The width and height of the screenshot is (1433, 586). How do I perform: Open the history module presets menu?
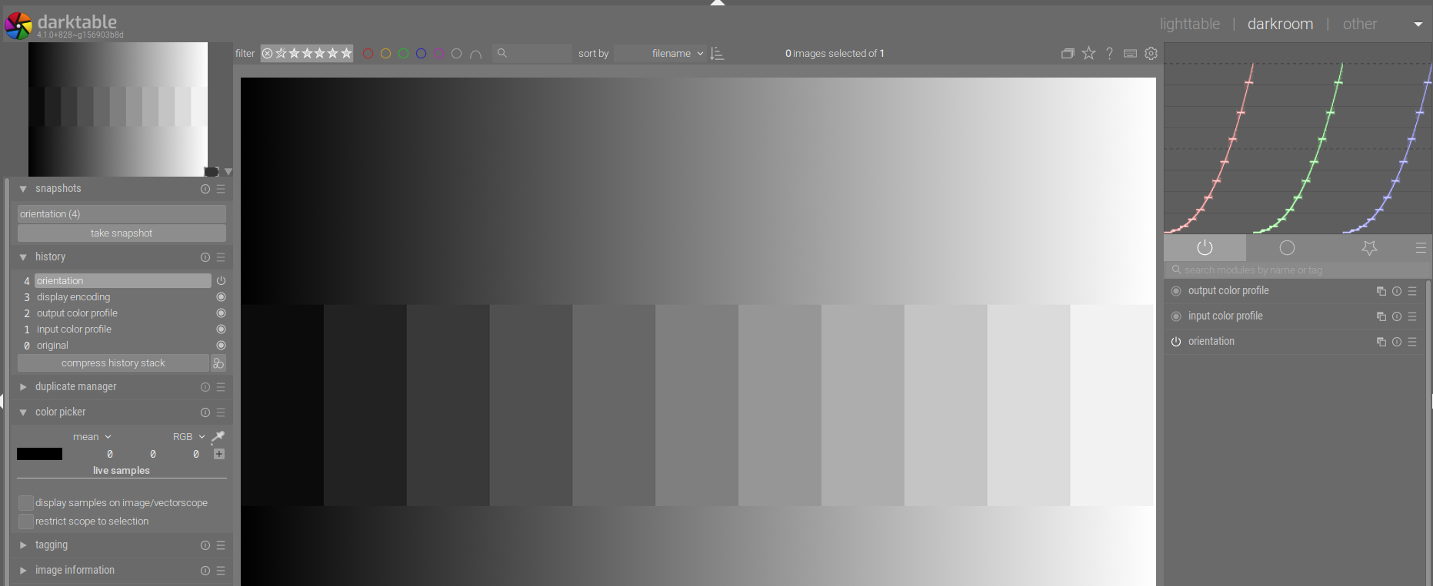(x=221, y=257)
